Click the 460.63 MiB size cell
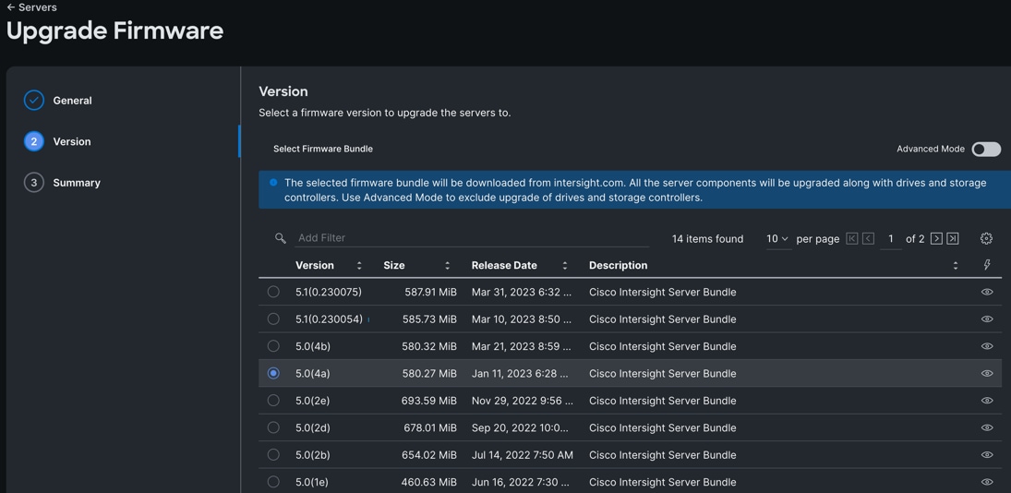The image size is (1011, 493). coord(429,481)
